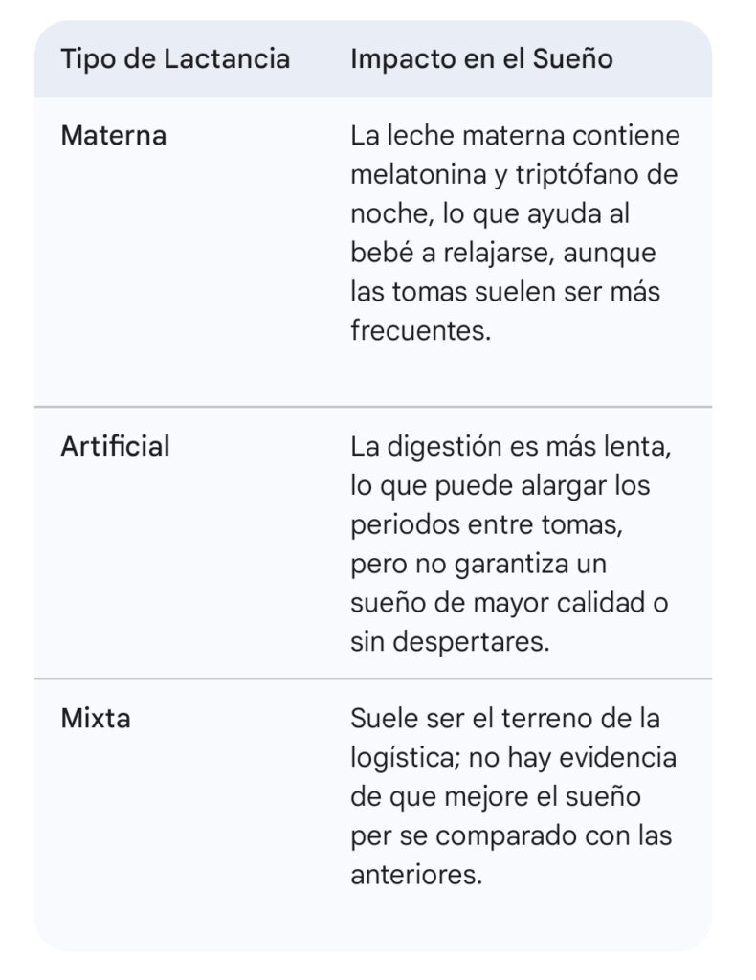Select the 'Mixta' row label
Screen dimensions: 756x980
tap(95, 718)
